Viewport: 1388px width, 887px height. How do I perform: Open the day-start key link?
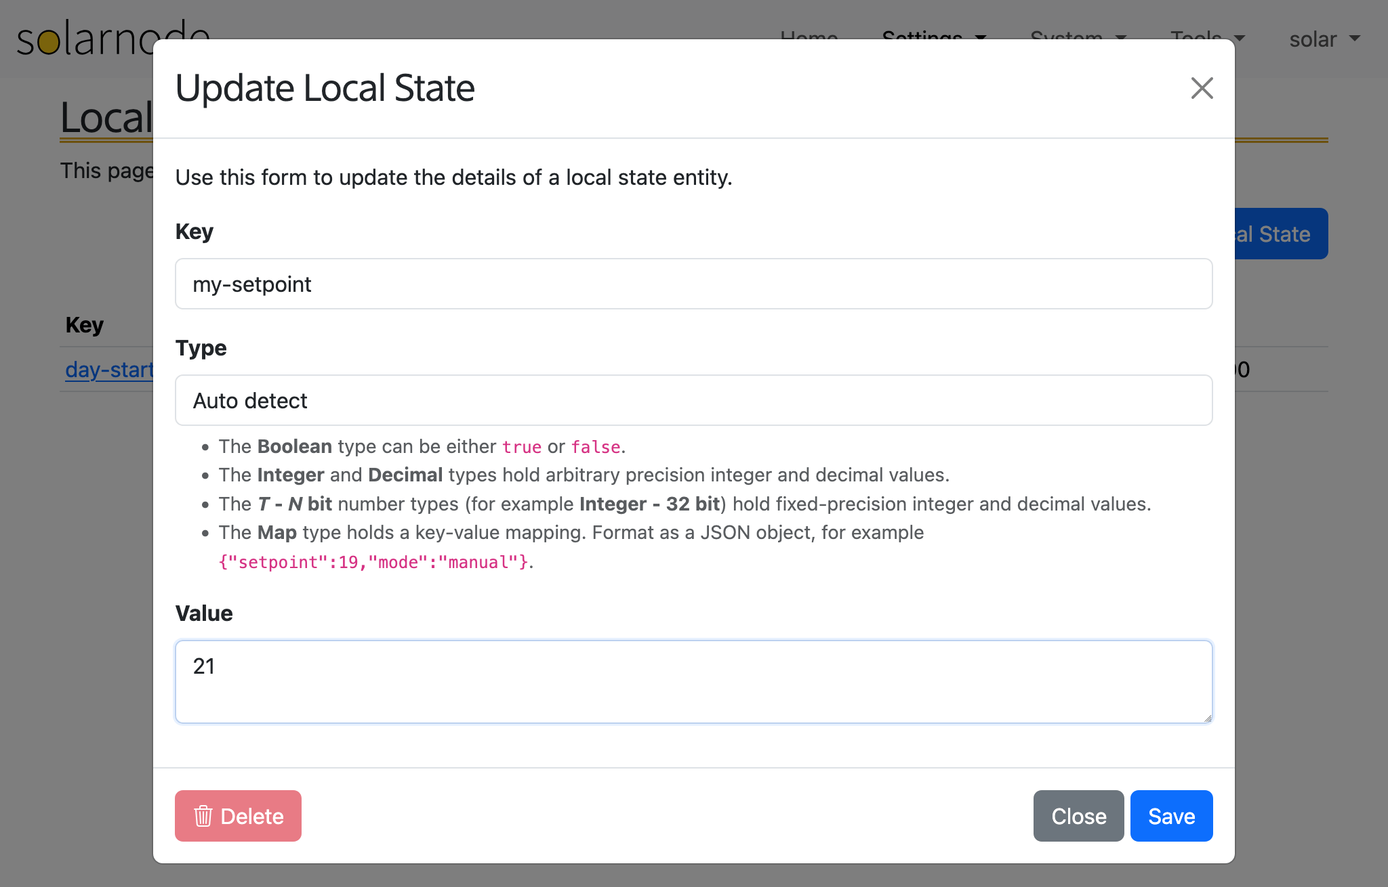[108, 370]
